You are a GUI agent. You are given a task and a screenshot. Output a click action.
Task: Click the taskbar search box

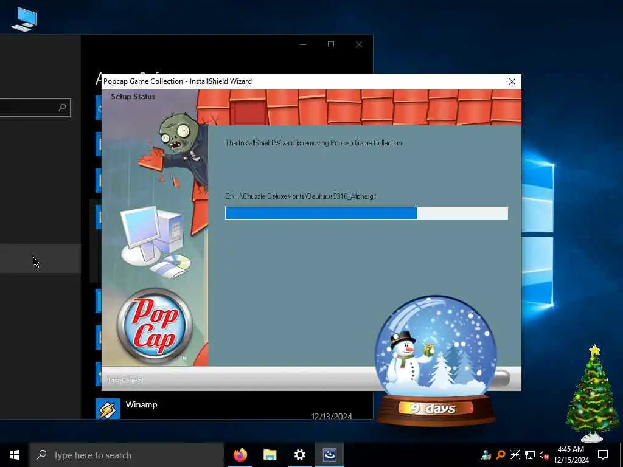click(127, 455)
